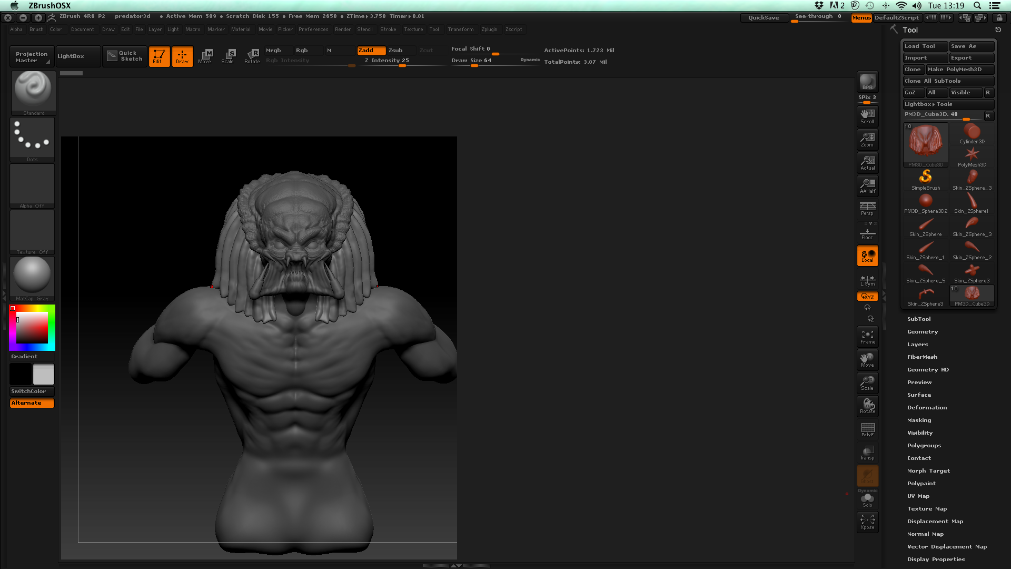This screenshot has width=1011, height=569.
Task: Click the BPR render icon
Action: pos(867,82)
